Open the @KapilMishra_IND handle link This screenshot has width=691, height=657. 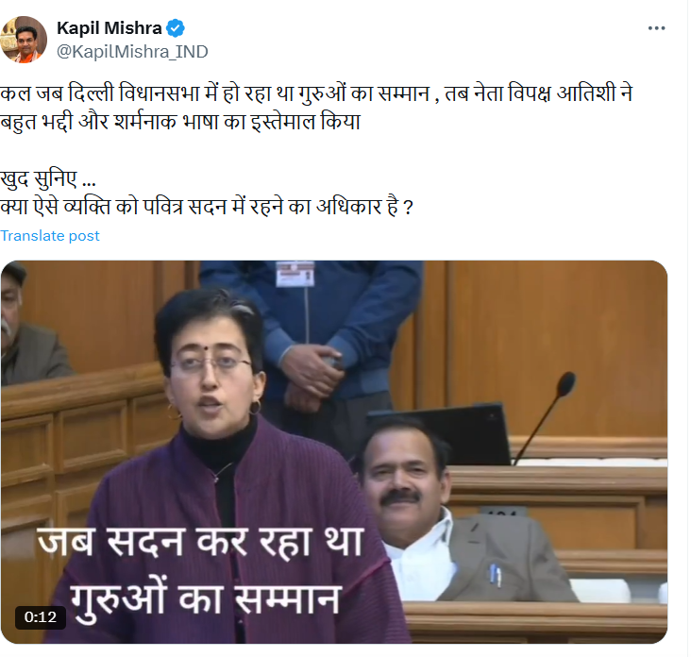coord(132,52)
